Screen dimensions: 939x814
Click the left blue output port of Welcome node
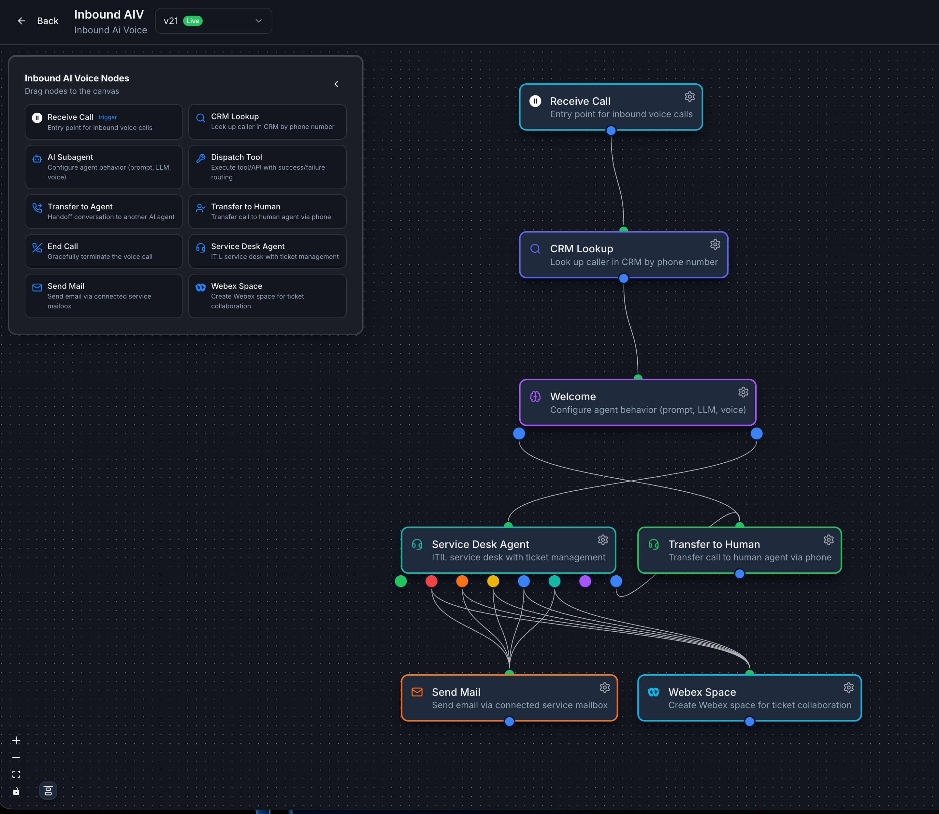tap(519, 433)
